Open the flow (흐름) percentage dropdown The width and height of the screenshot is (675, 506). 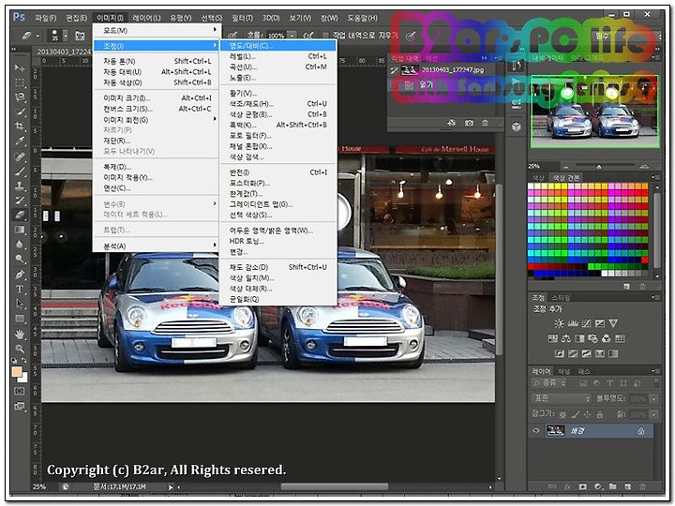point(292,36)
